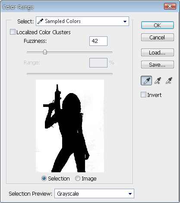Screen dimensions: 180x203
Task: Choose the Image radio button
Action: click(78, 178)
